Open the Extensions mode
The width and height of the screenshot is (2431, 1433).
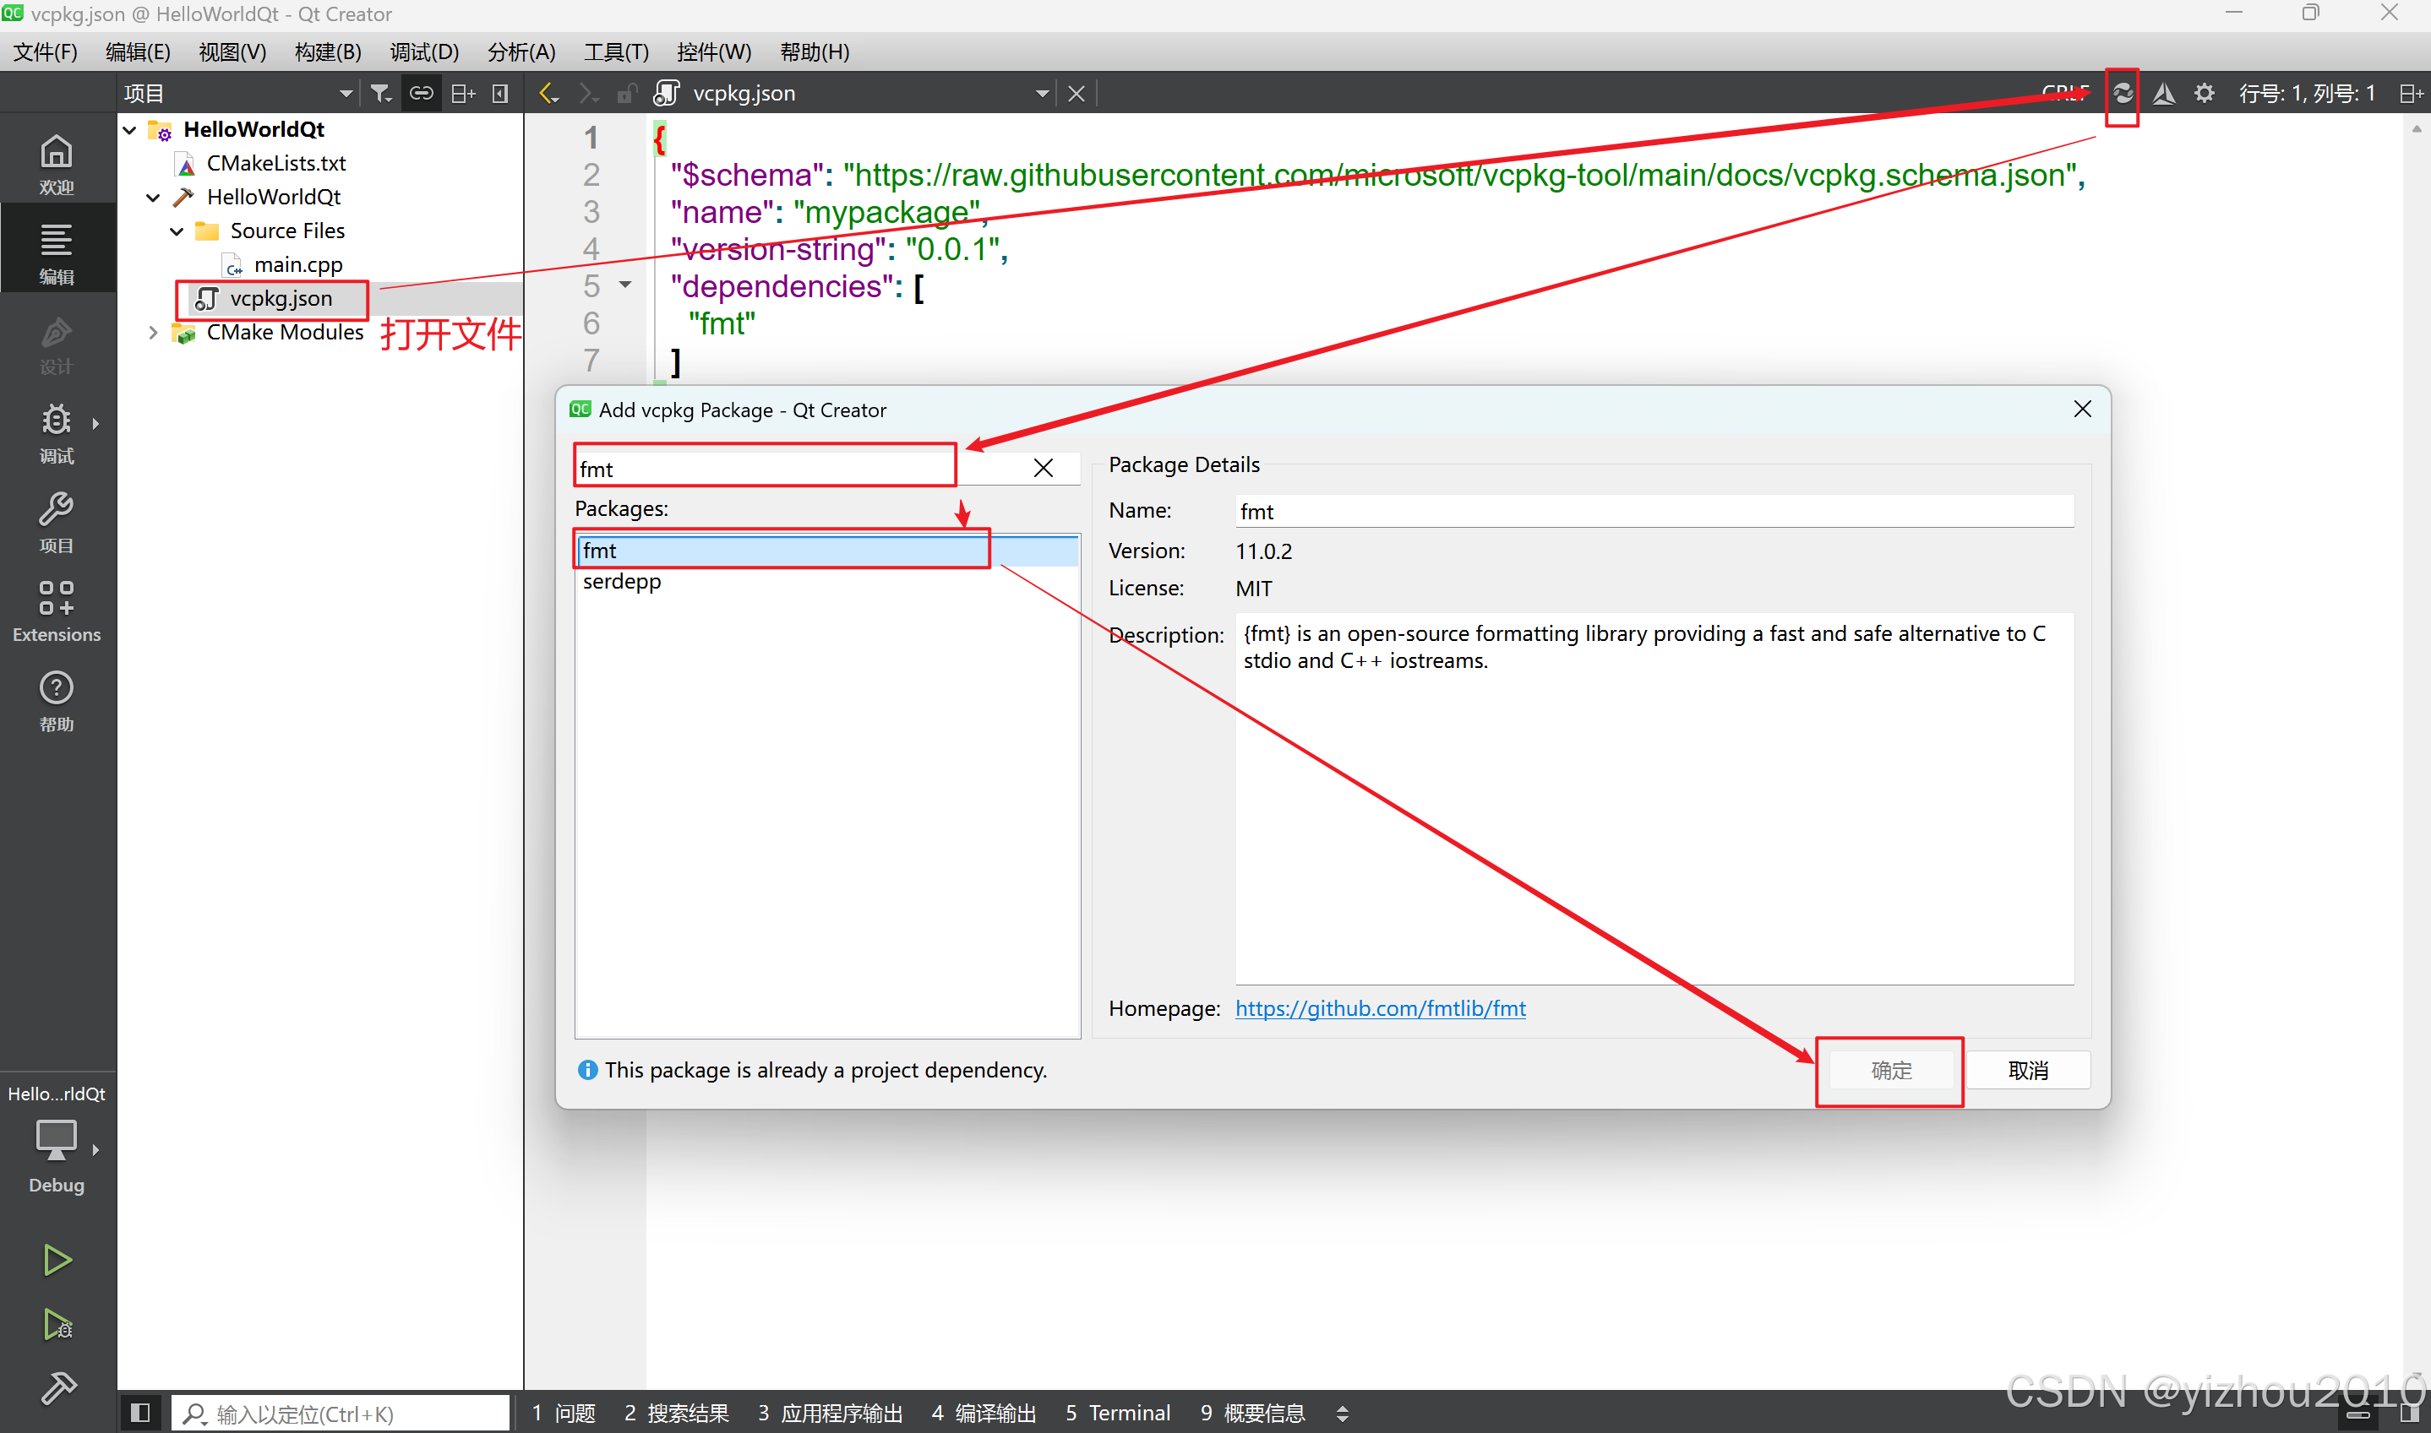click(56, 611)
